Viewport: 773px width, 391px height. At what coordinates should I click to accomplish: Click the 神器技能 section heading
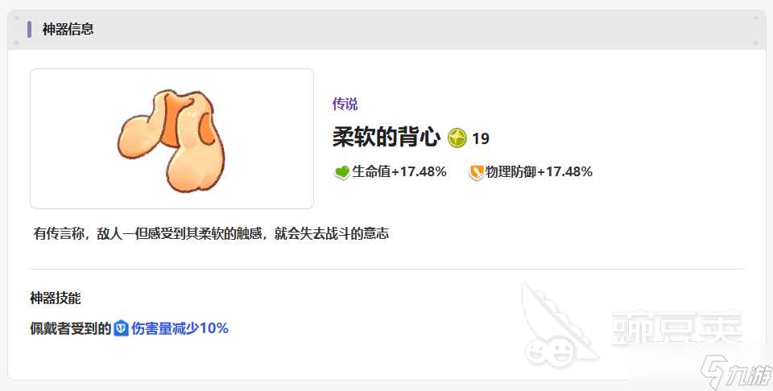tap(56, 298)
